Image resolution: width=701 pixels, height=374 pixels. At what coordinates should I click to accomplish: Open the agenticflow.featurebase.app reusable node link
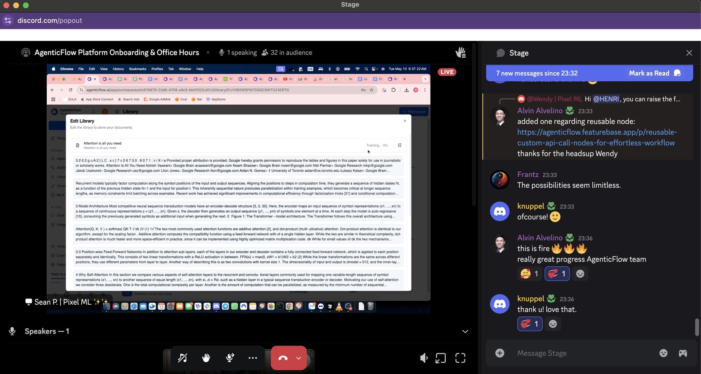(x=597, y=137)
